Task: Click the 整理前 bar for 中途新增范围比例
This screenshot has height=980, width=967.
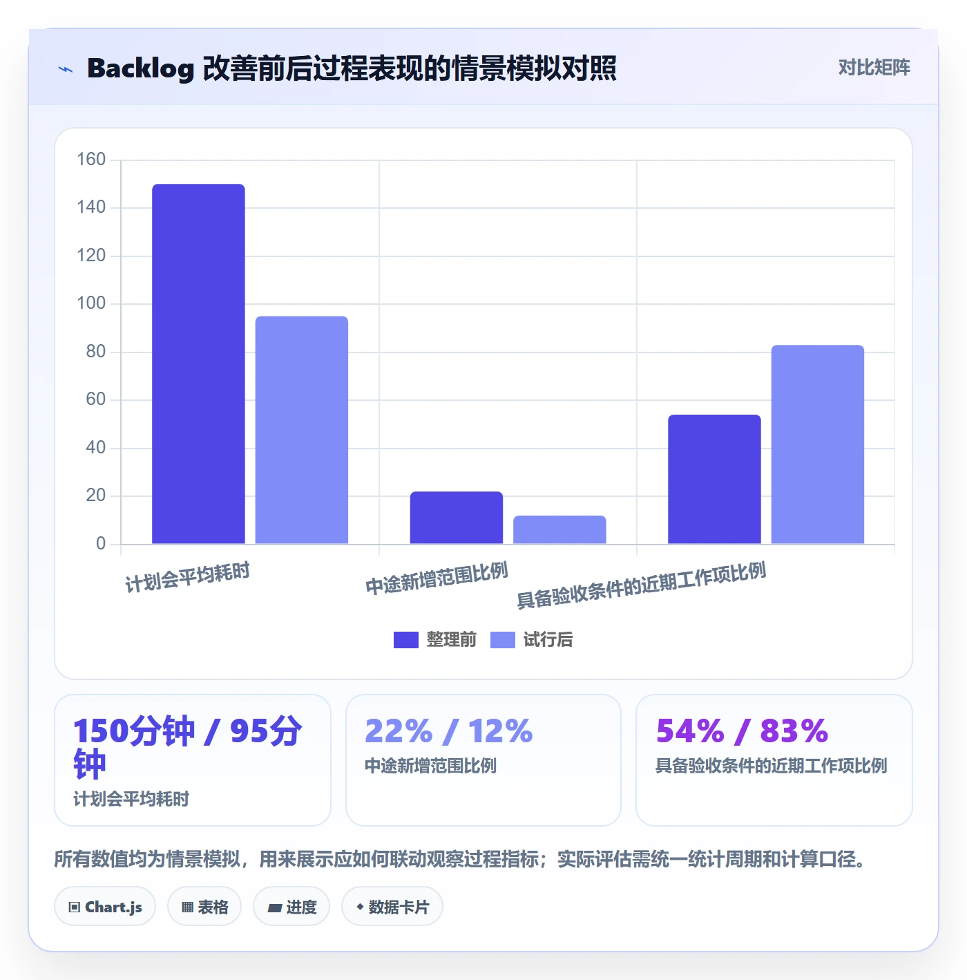Action: [x=457, y=518]
